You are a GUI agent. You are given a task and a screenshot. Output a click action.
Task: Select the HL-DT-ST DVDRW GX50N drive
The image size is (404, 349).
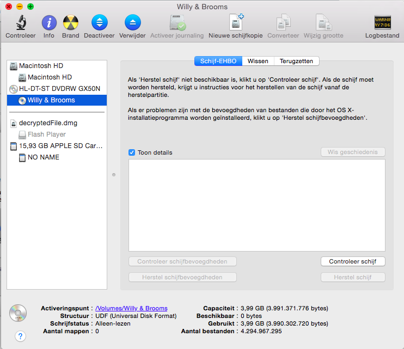point(59,89)
